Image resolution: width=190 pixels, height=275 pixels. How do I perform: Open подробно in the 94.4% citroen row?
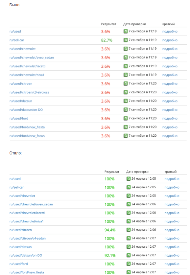172,230
